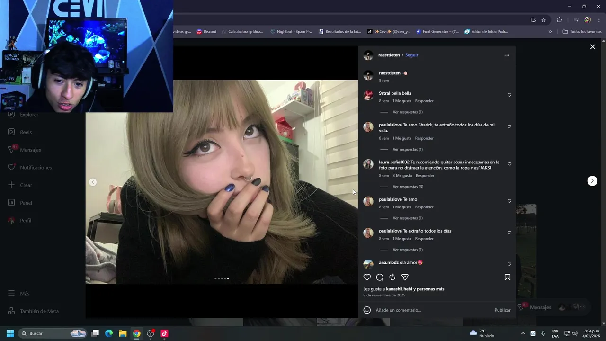Share the post with the paper-plane icon
The height and width of the screenshot is (341, 606).
405,278
